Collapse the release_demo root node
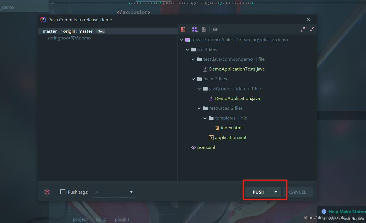 [181, 40]
